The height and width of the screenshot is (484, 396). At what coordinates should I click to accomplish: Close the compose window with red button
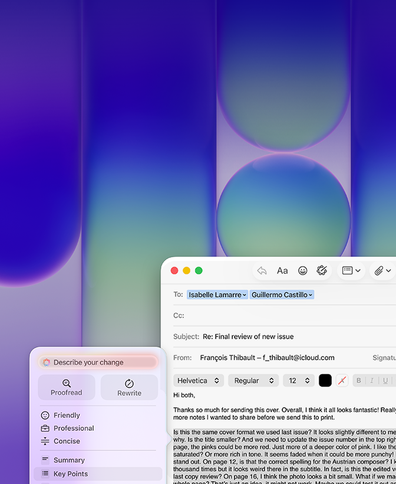[x=174, y=271]
